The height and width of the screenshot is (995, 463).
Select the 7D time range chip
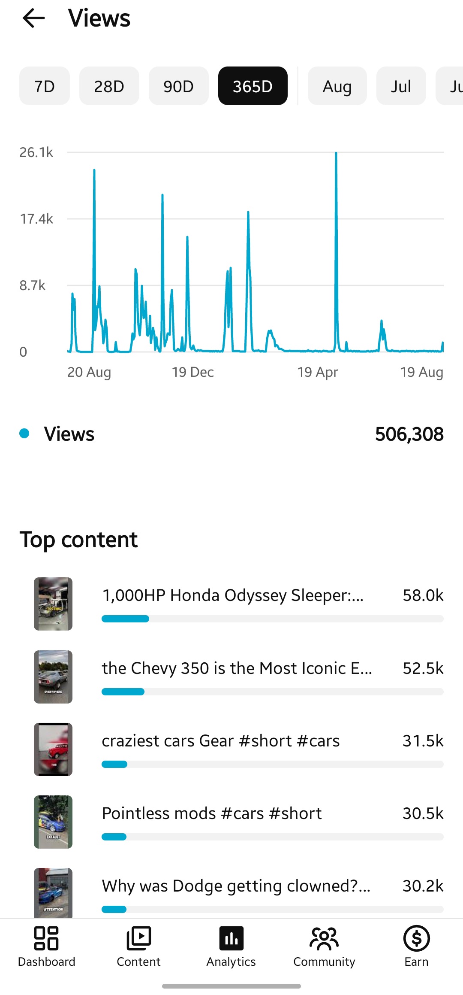point(45,86)
